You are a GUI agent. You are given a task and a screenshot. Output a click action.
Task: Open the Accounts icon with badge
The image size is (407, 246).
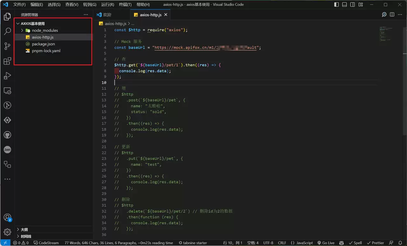pyautogui.click(x=7, y=218)
